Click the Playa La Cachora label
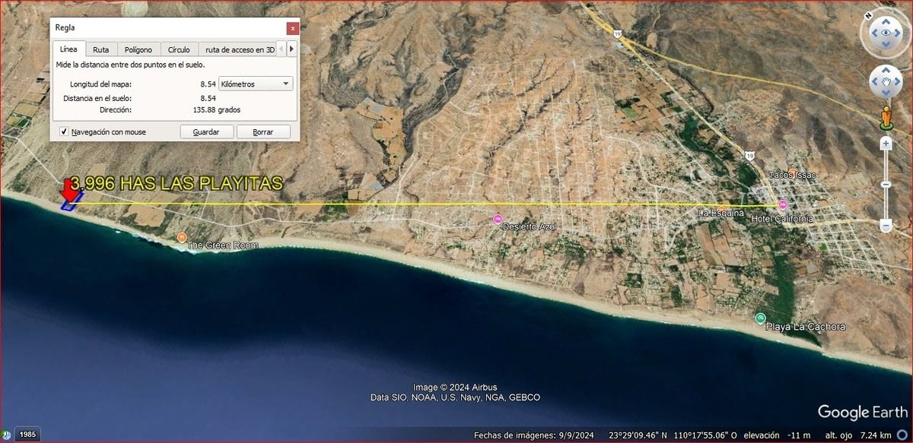Image resolution: width=913 pixels, height=443 pixels. click(x=806, y=327)
